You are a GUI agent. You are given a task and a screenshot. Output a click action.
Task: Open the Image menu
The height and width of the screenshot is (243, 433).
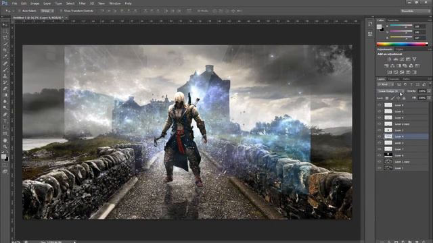35,3
